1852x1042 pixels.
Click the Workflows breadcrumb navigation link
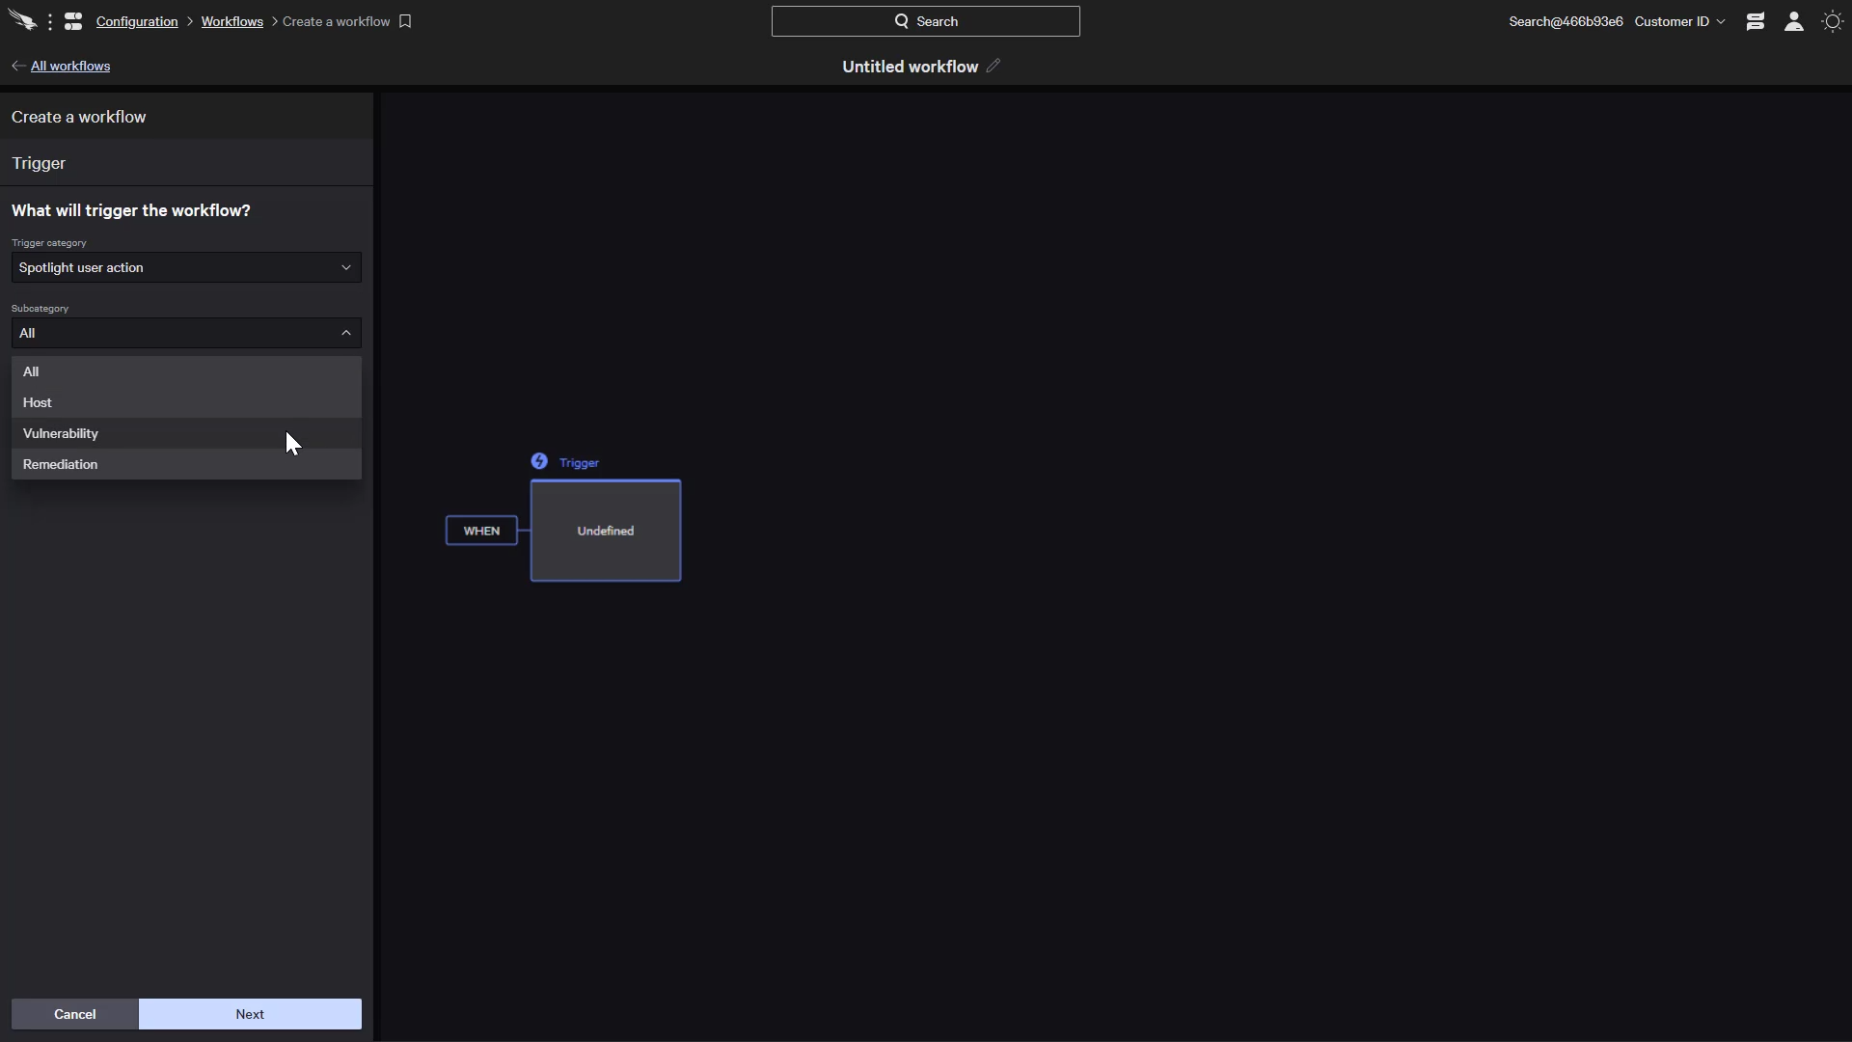231,20
